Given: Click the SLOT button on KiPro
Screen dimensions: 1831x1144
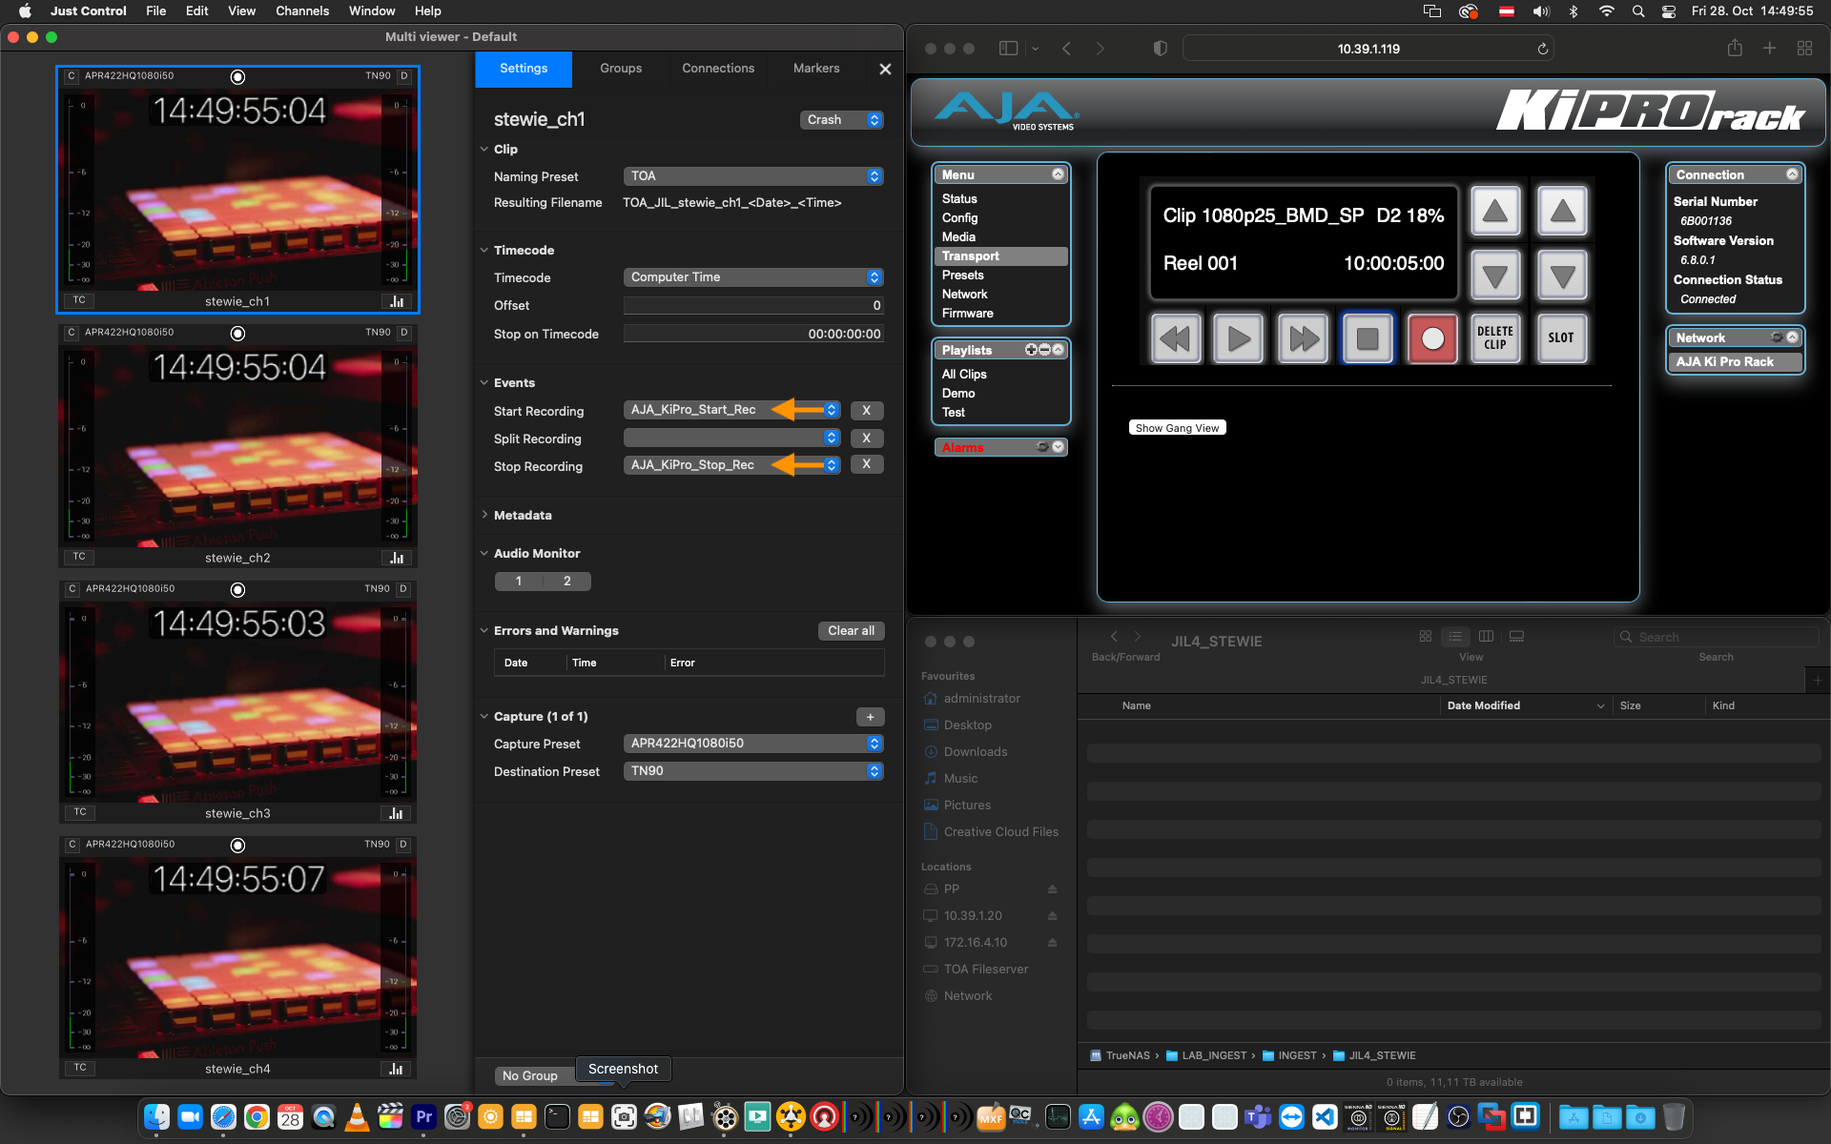Looking at the screenshot, I should [x=1561, y=338].
